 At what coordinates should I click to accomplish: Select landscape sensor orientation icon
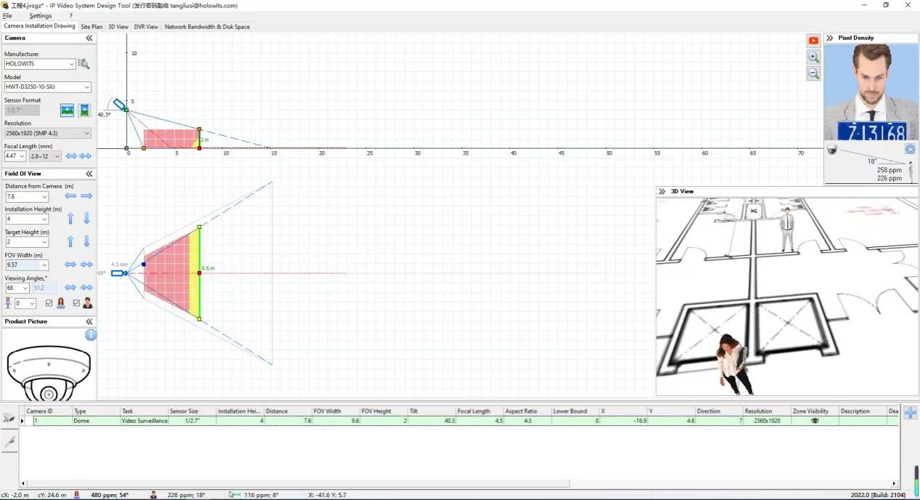tap(68, 110)
